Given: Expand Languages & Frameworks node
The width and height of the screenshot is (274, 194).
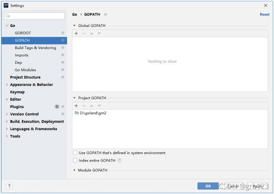Looking at the screenshot, I should coord(7,129).
